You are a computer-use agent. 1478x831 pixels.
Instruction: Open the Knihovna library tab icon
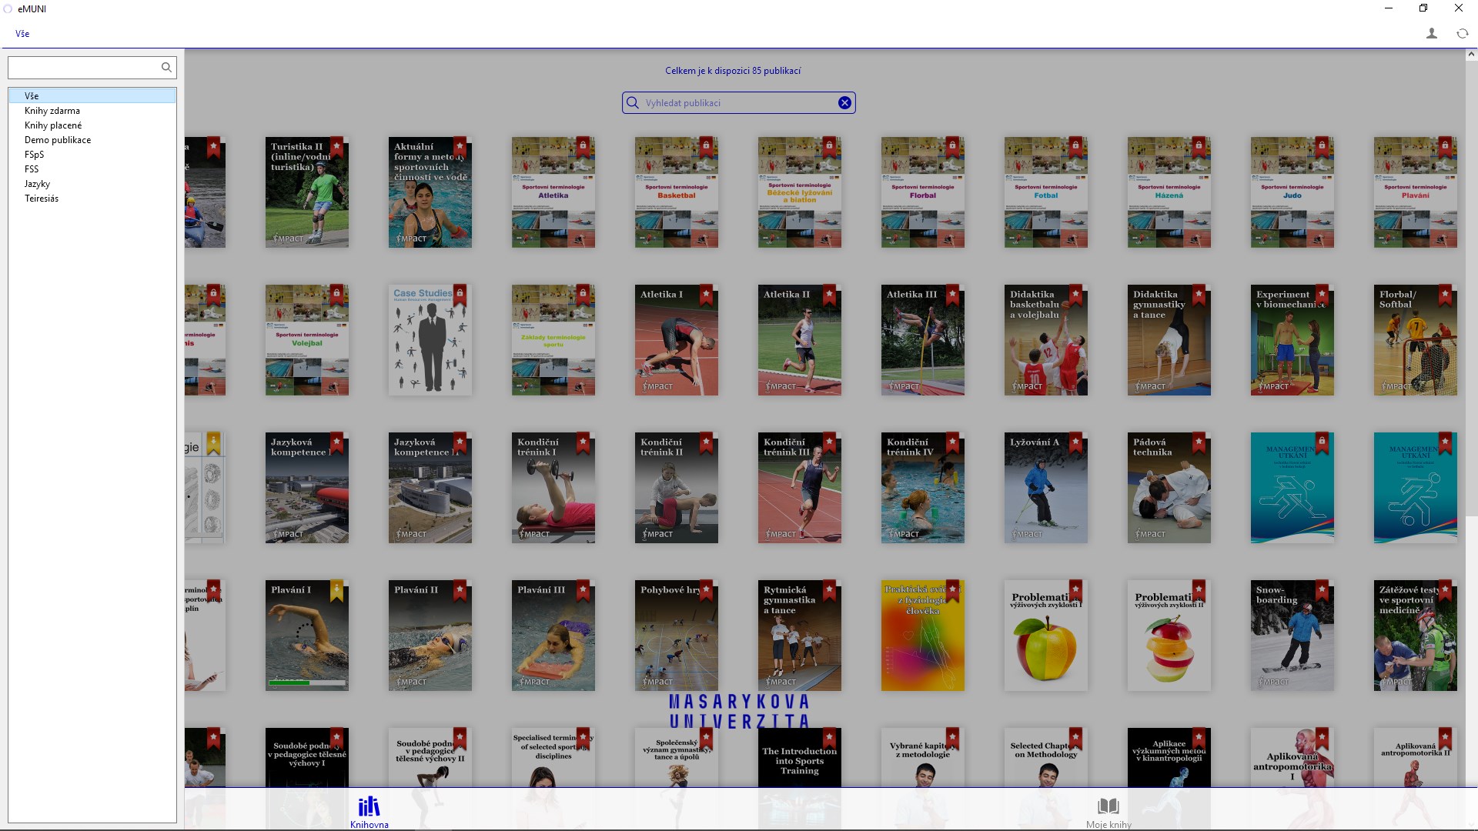(369, 806)
